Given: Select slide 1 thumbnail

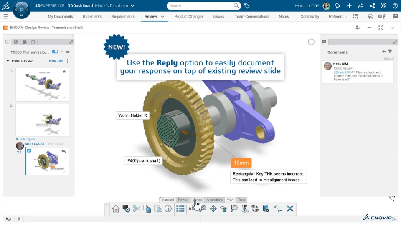Looking at the screenshot, I should [42, 85].
